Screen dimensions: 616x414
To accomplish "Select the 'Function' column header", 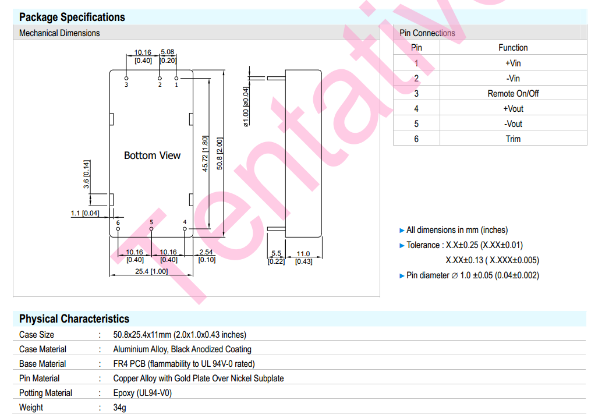I will 513,48.
